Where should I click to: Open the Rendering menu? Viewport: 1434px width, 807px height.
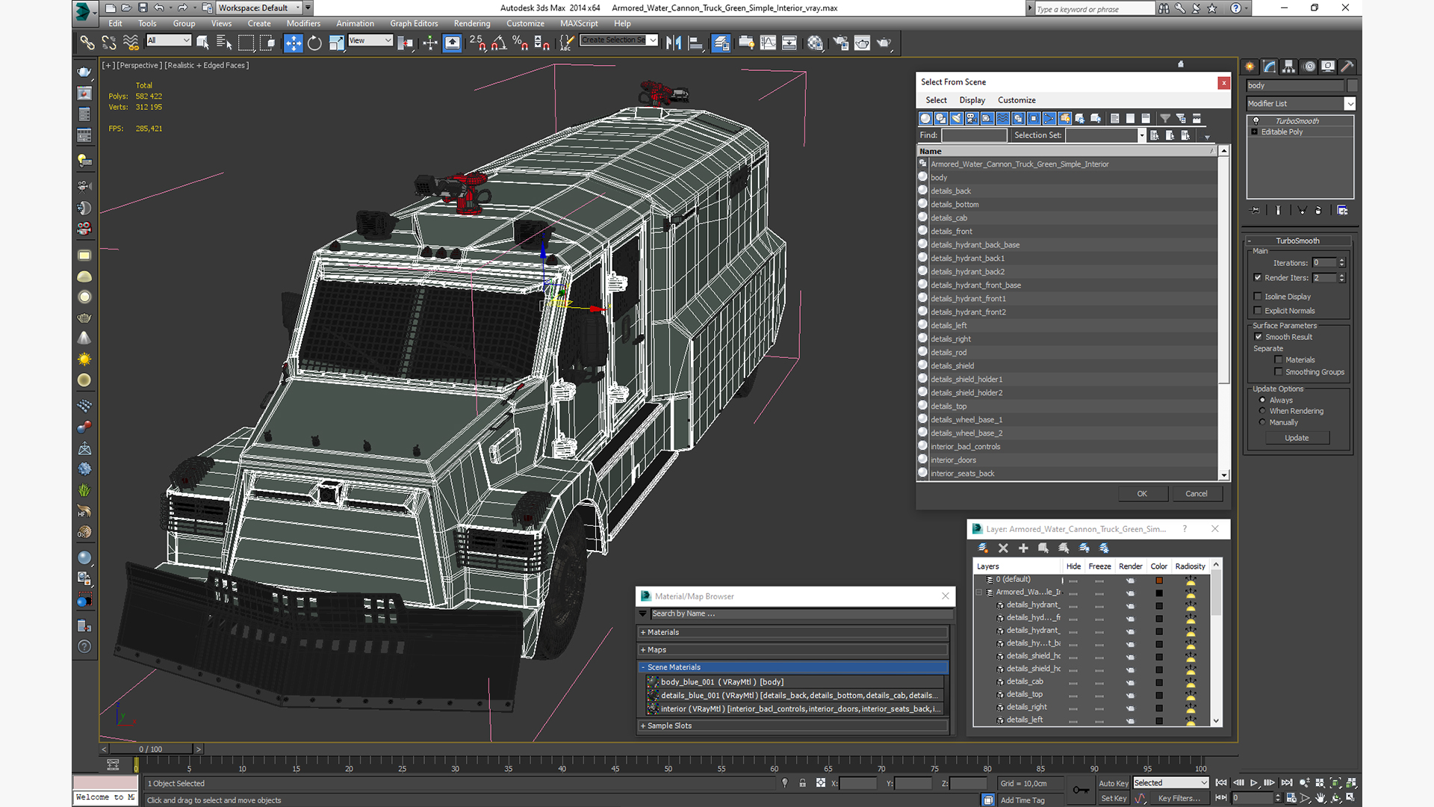tap(471, 23)
